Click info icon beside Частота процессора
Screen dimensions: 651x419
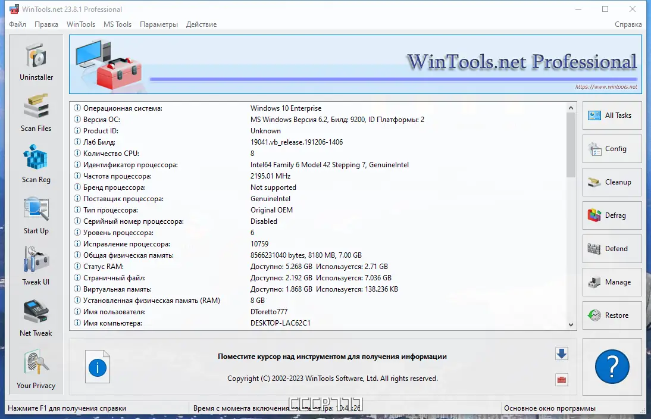coord(77,176)
